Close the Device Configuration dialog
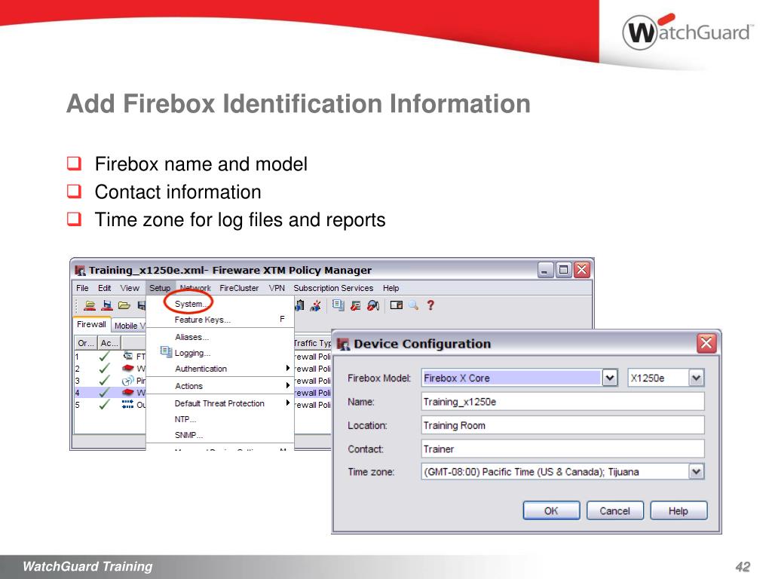 (x=706, y=343)
